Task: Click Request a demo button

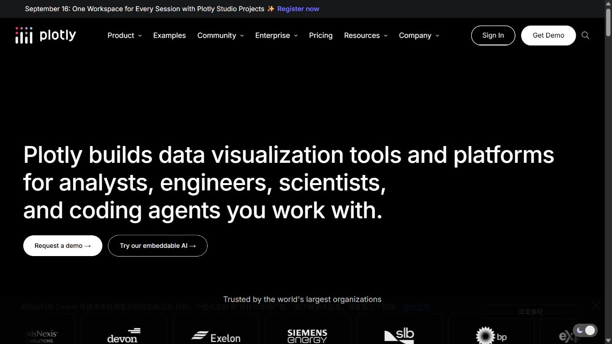Action: click(62, 245)
